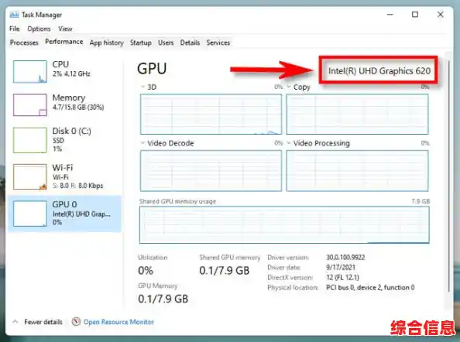Click the Video Decode usage graph
The width and height of the screenshot is (460, 342).
click(x=211, y=171)
